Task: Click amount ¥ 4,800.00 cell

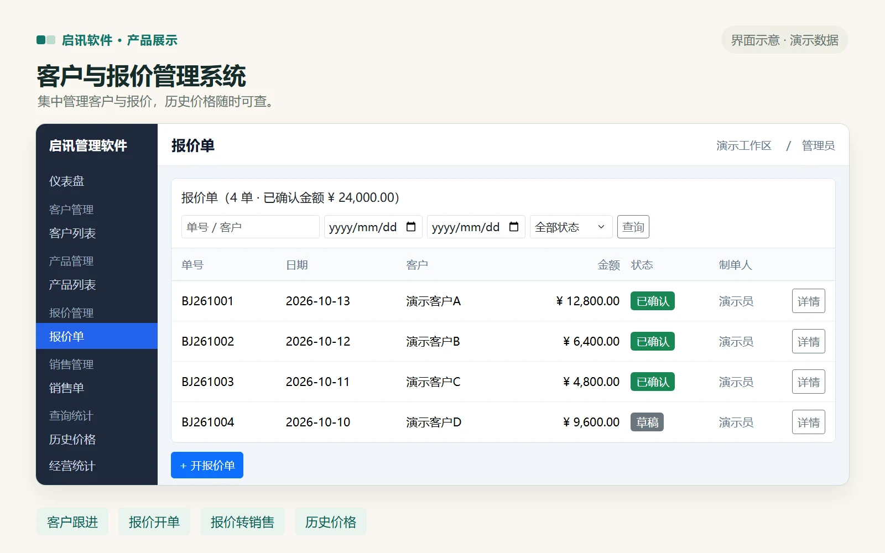Action: click(591, 382)
